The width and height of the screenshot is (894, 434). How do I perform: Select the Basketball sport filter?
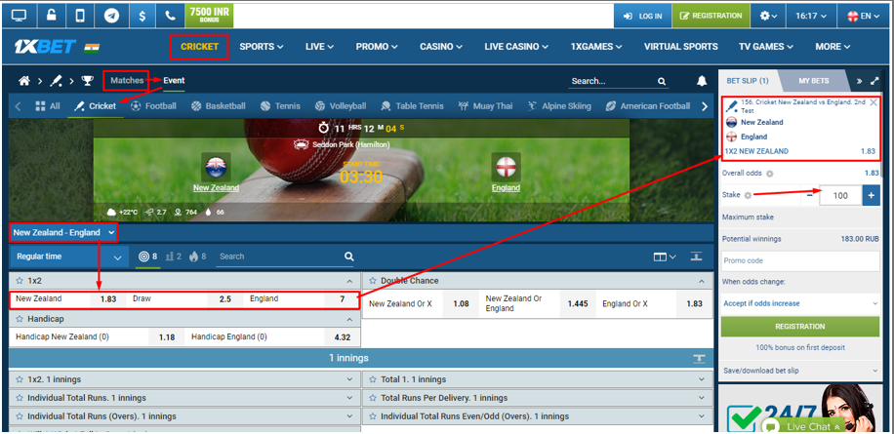pos(219,106)
